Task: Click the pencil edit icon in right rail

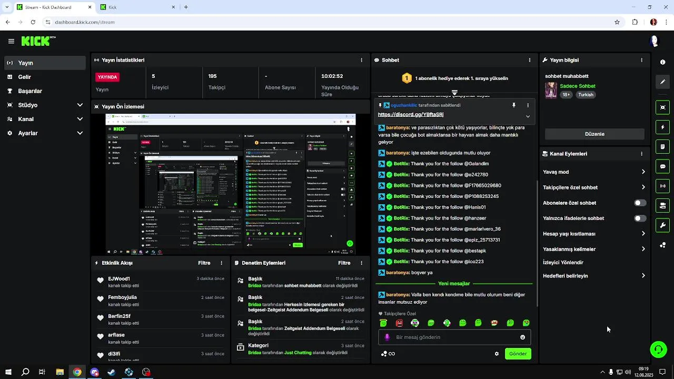Action: [662, 82]
